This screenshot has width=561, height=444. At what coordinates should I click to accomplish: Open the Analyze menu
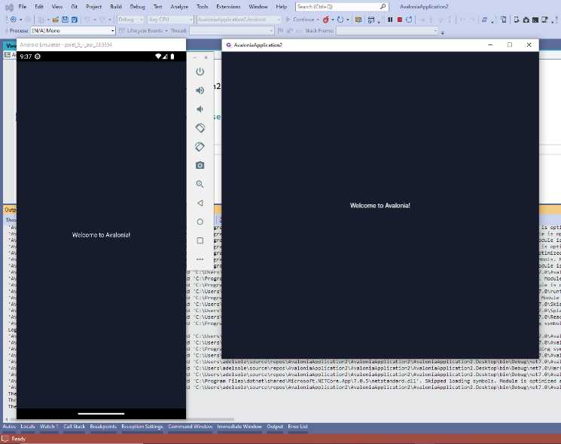[179, 7]
